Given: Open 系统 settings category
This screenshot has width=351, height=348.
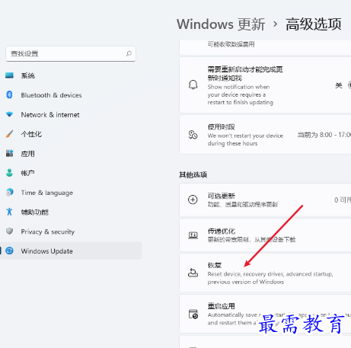Looking at the screenshot, I should 28,75.
